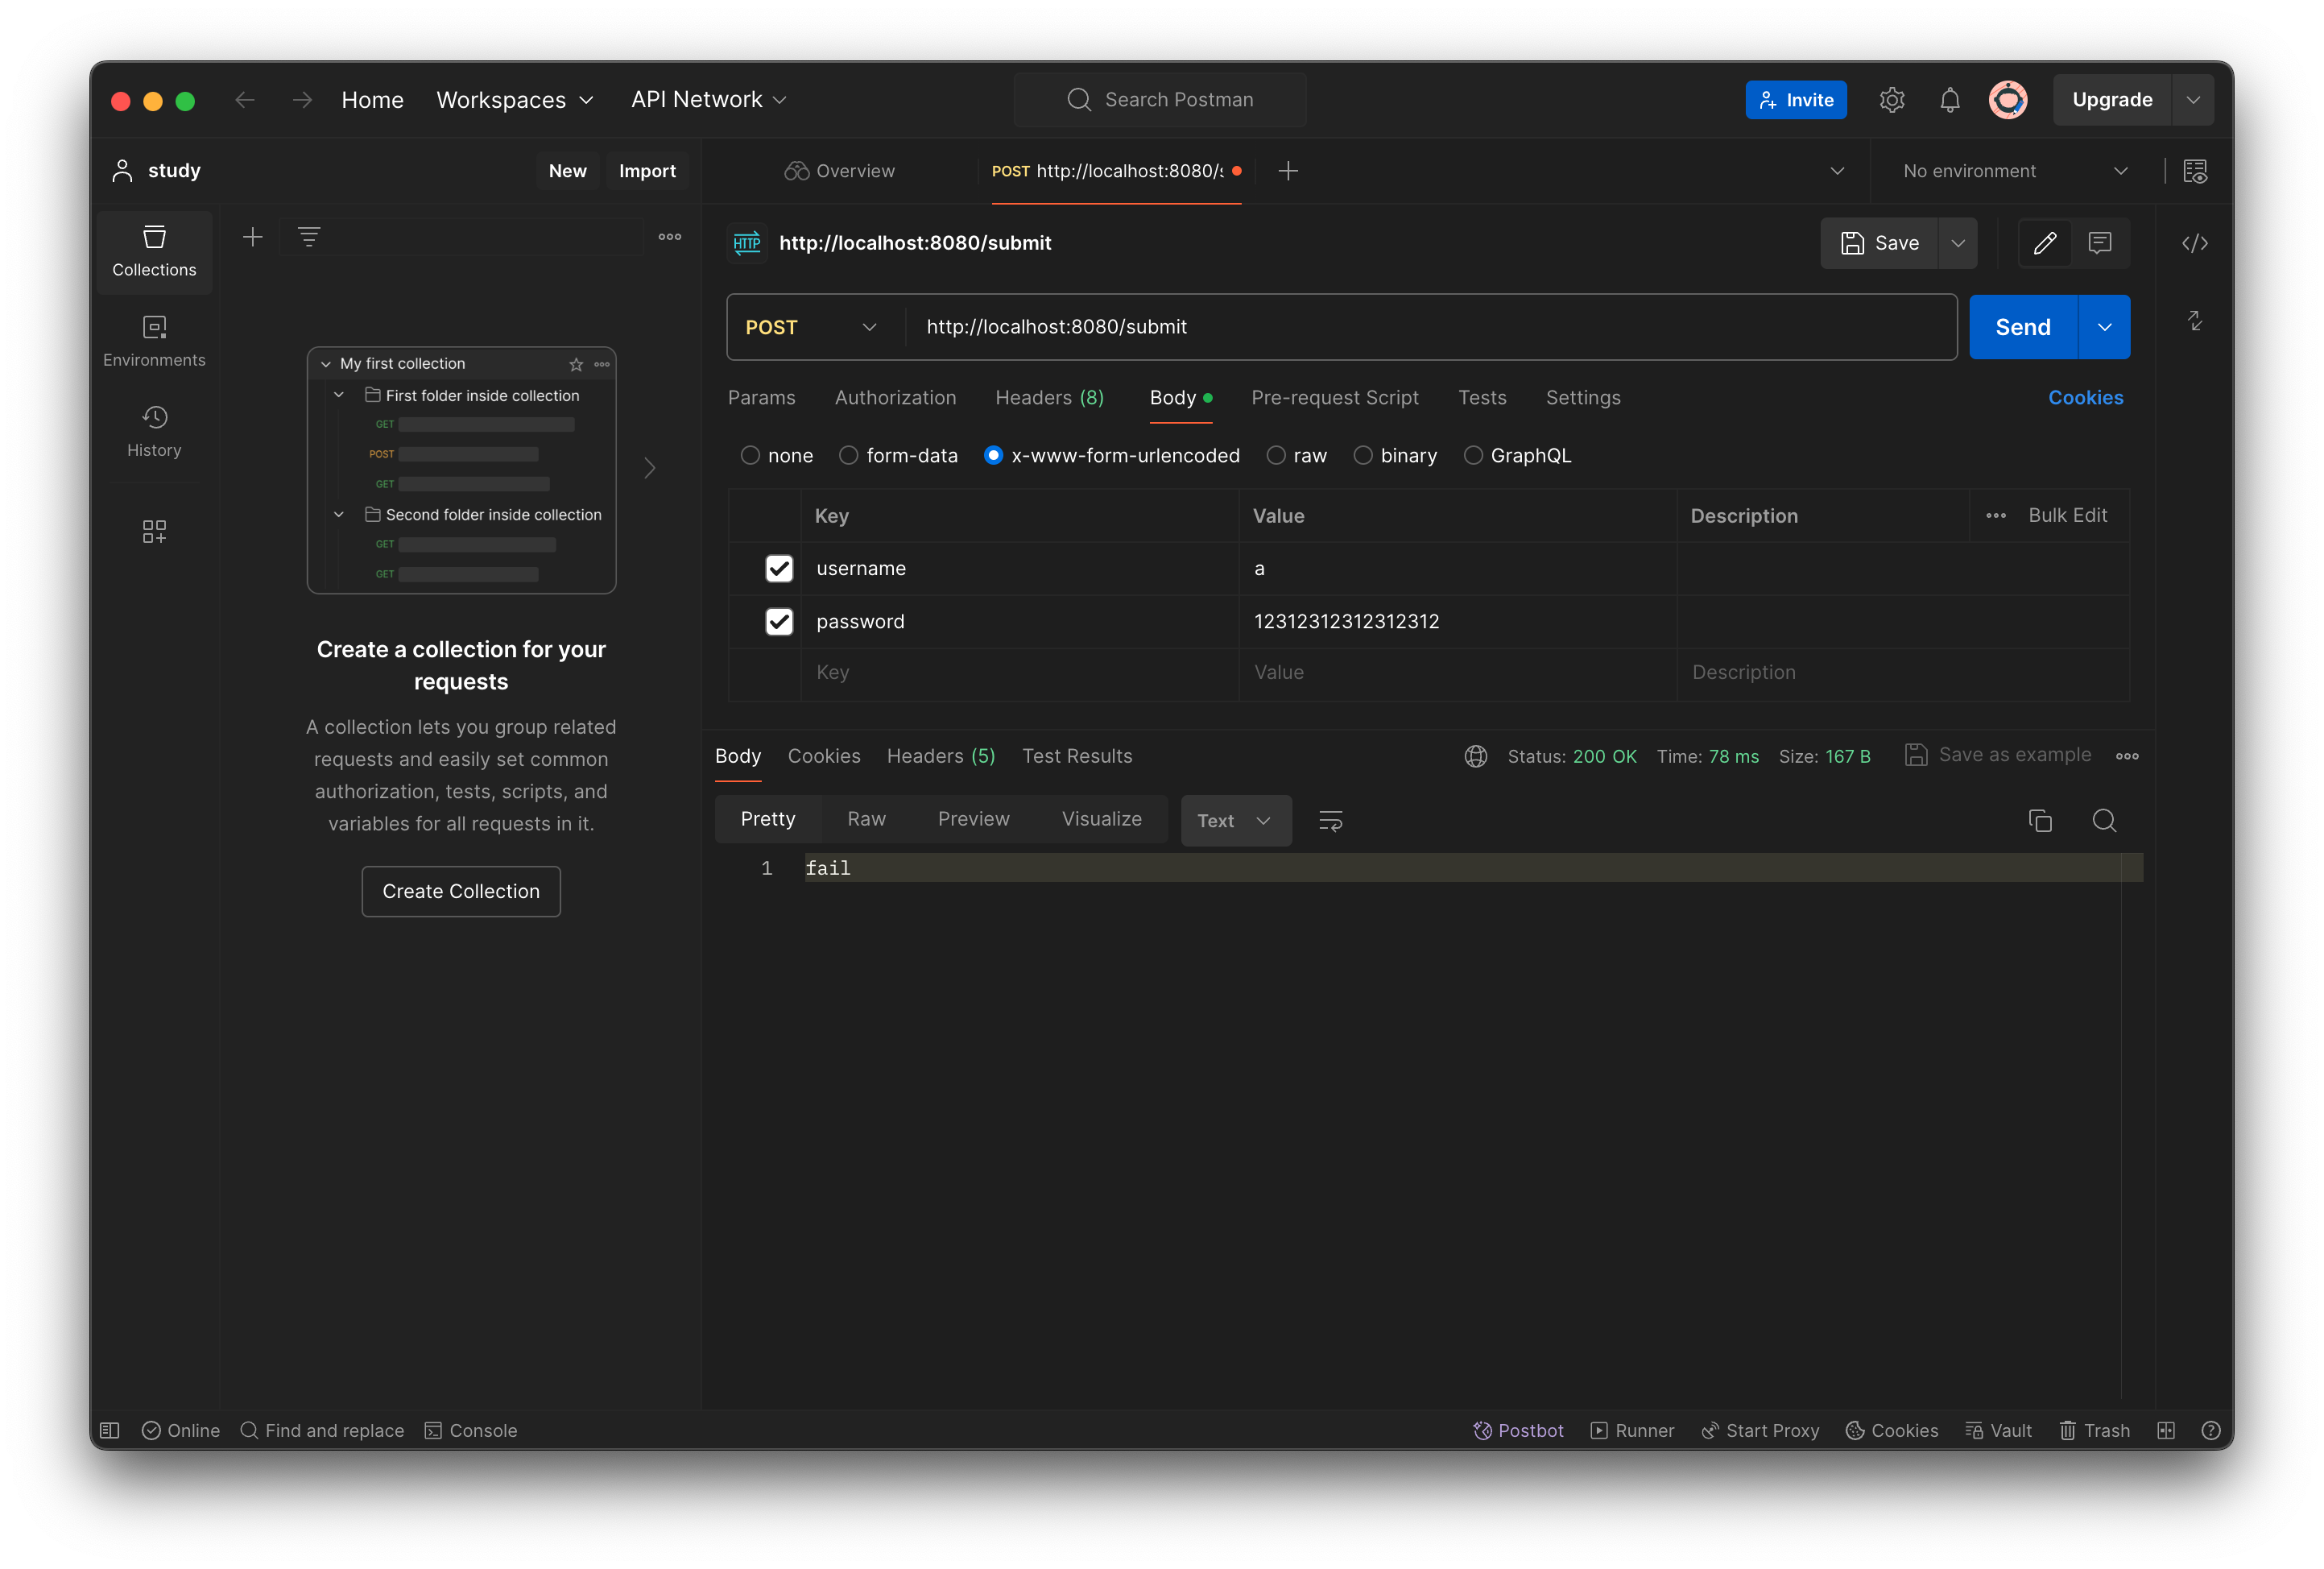Uncheck the password form parameter

pyautogui.click(x=779, y=621)
